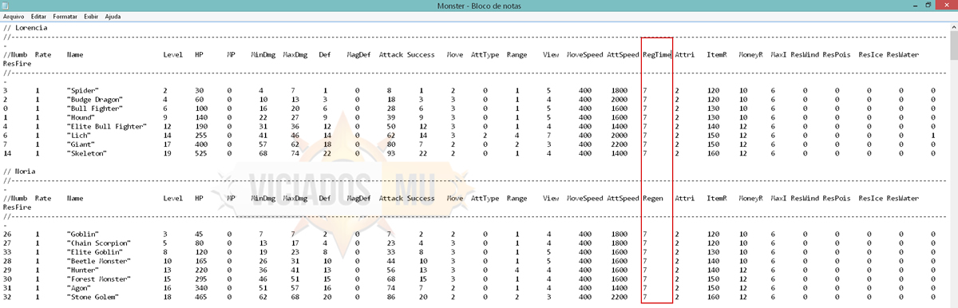This screenshot has height=308, width=958.
Task: Click the "Bull Fighter" name in row 0
Action: [94, 109]
